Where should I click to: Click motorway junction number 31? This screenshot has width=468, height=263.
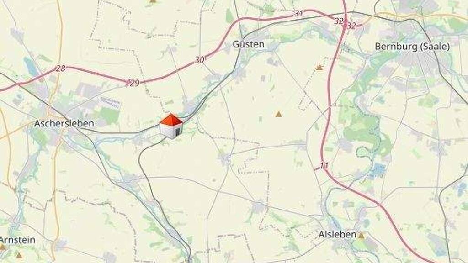pos(298,13)
